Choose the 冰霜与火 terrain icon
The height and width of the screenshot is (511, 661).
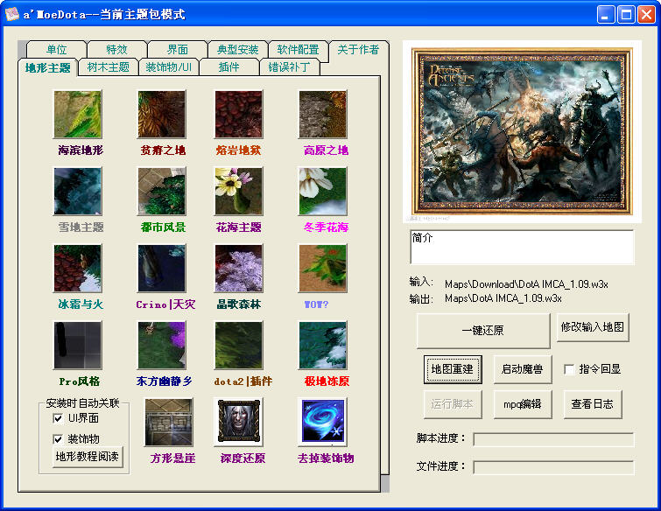78,269
